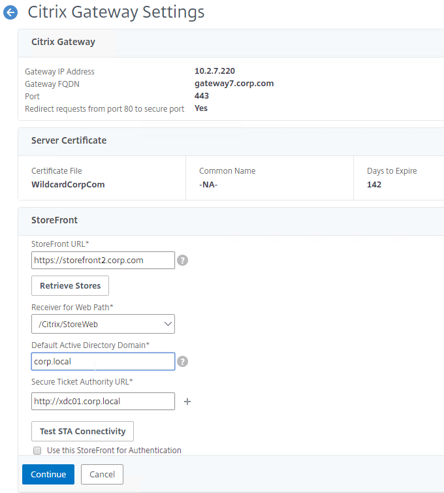Expand the Receiver for Web Path dropdown
444x493 pixels.
click(103, 324)
